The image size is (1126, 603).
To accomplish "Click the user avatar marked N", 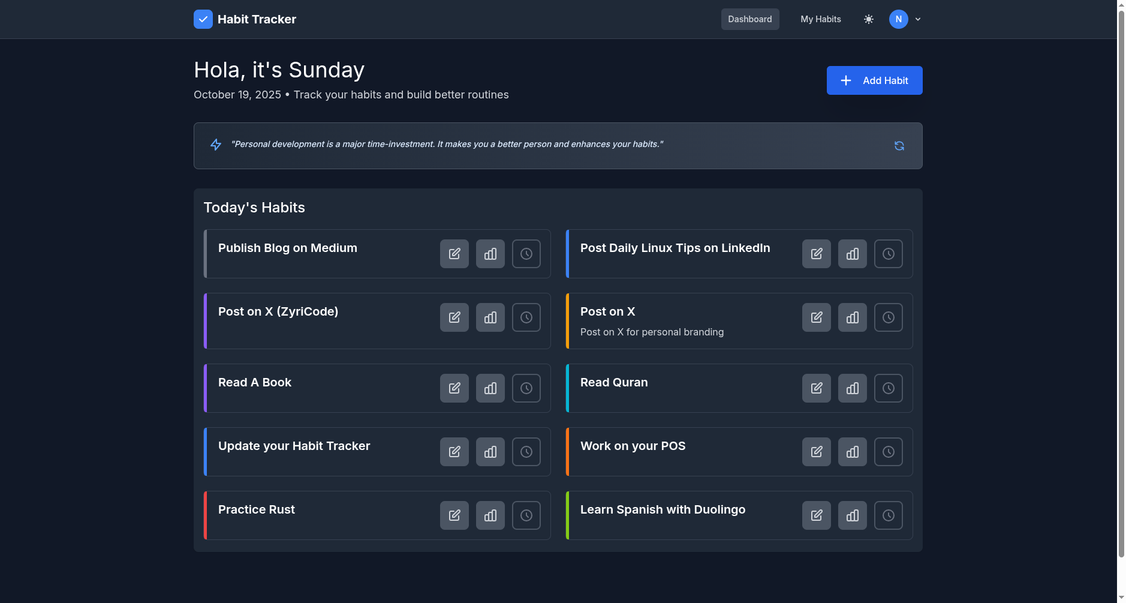I will coord(898,19).
